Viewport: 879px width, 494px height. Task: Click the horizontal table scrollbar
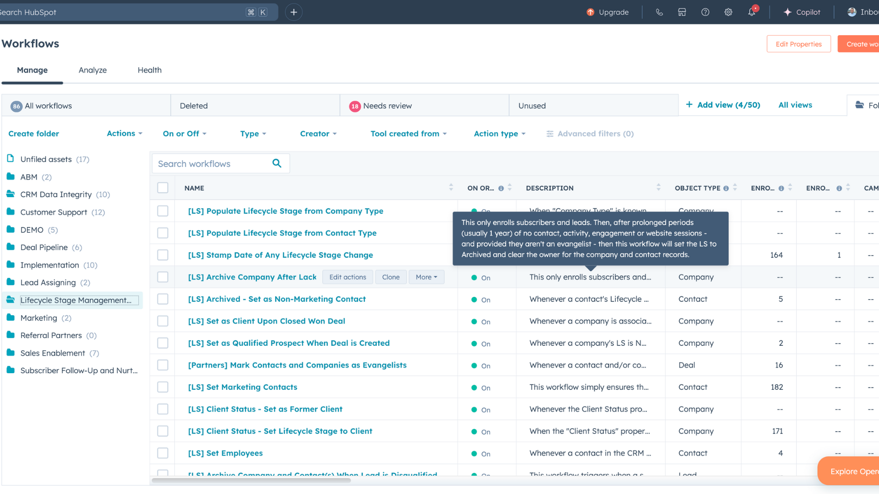252,480
